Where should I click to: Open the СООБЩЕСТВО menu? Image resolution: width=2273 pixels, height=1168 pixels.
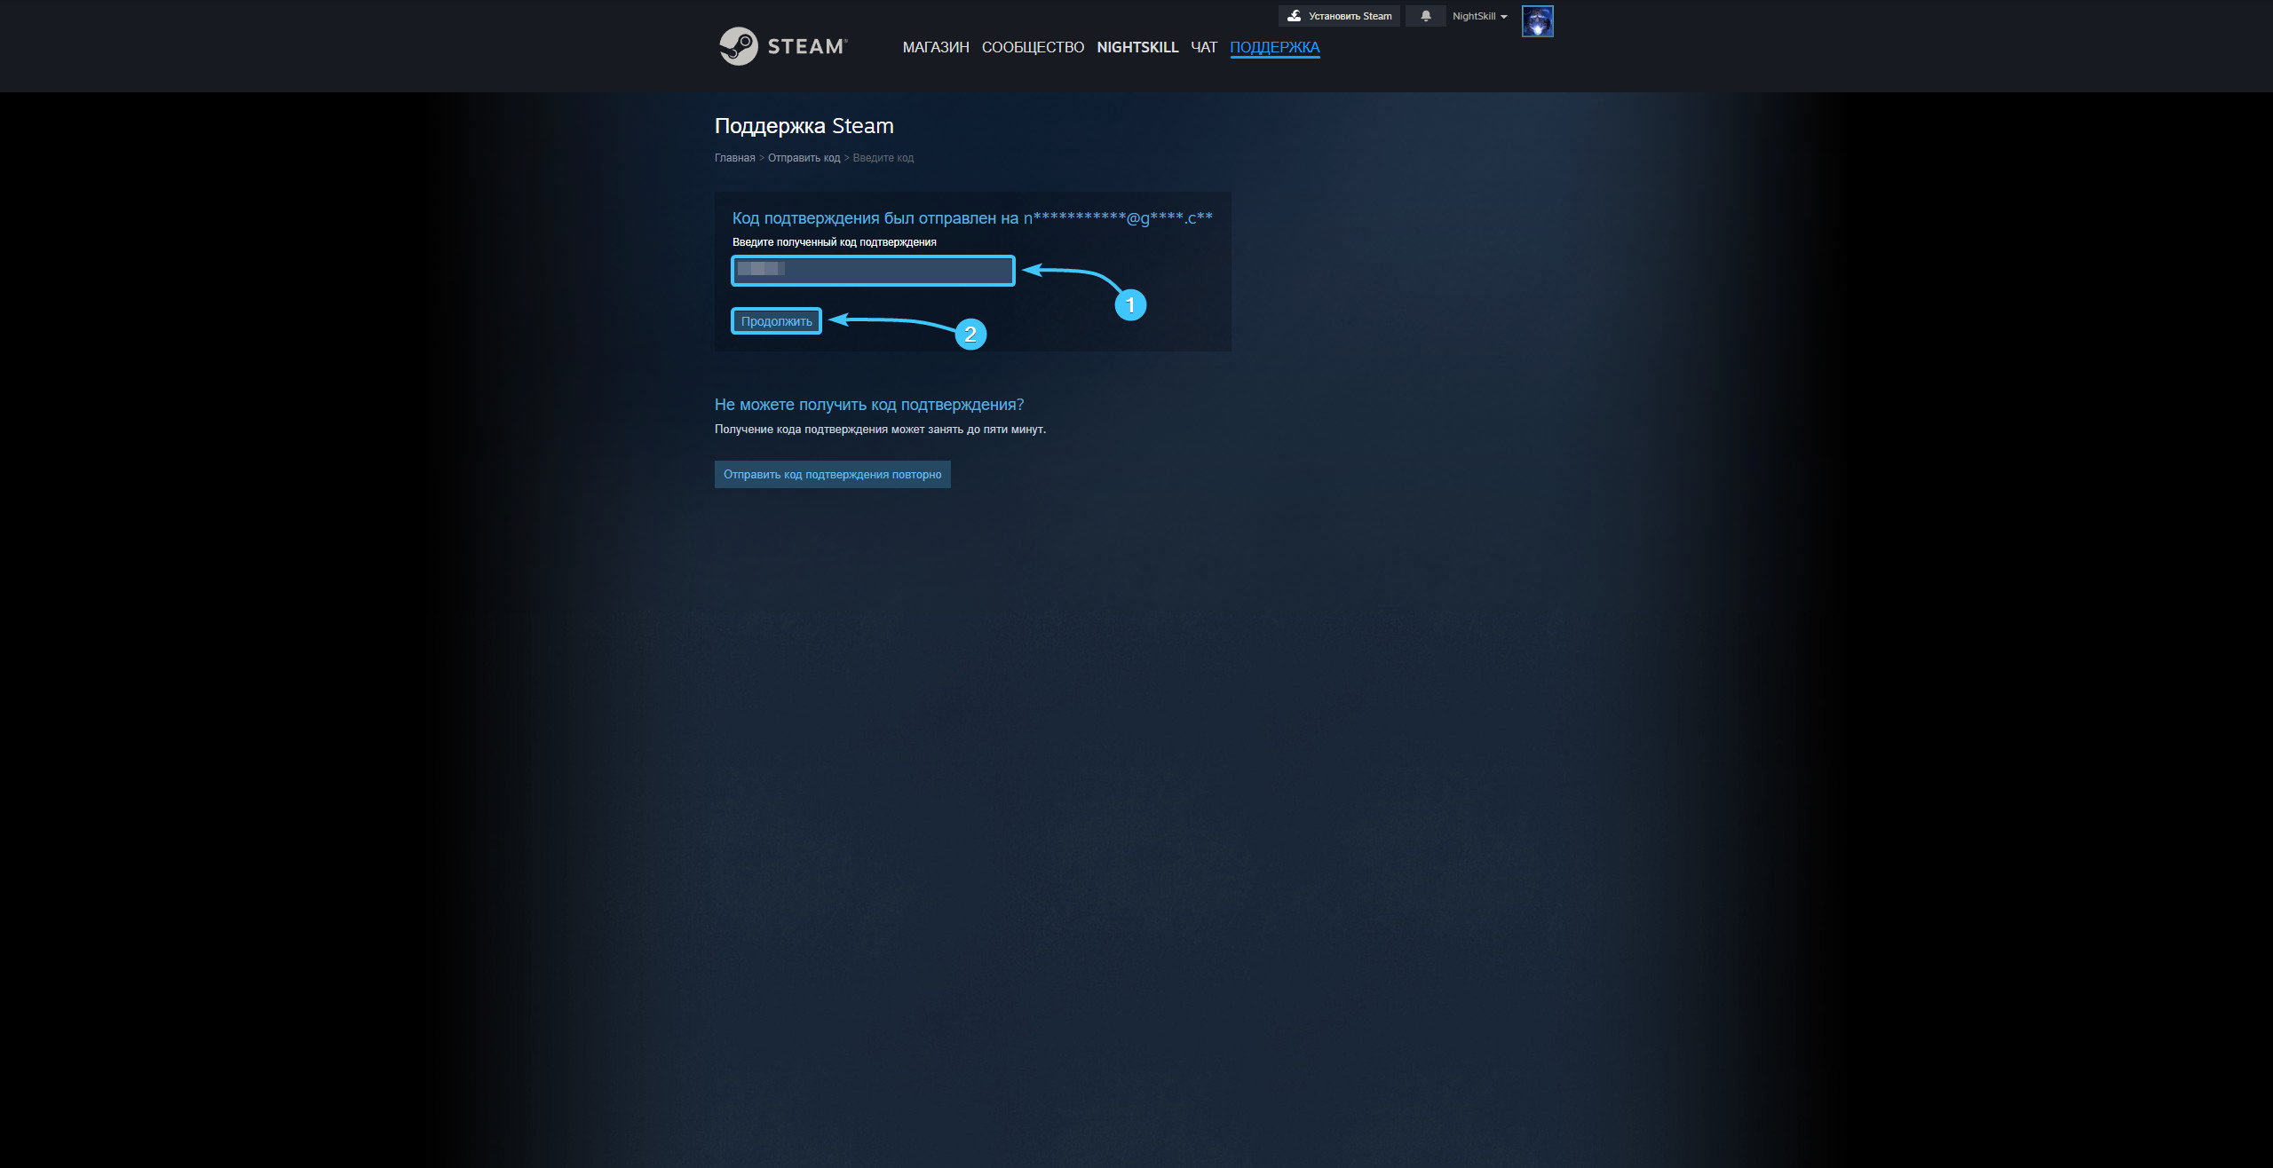point(1033,47)
